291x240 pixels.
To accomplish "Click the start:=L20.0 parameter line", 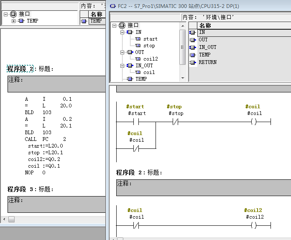I will pyautogui.click(x=46, y=146).
